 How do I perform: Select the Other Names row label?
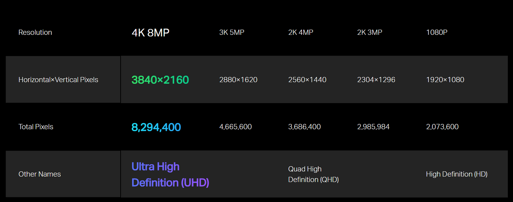40,174
